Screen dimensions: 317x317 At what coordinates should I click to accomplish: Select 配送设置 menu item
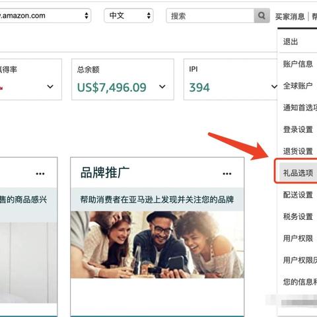297,195
